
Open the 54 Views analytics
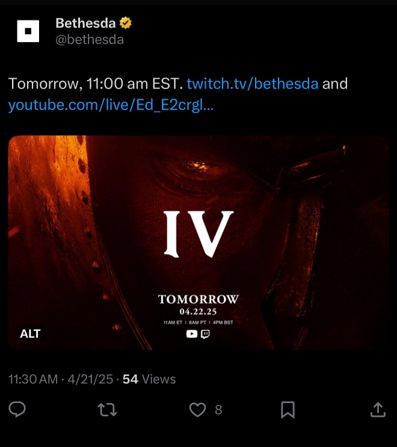(149, 380)
